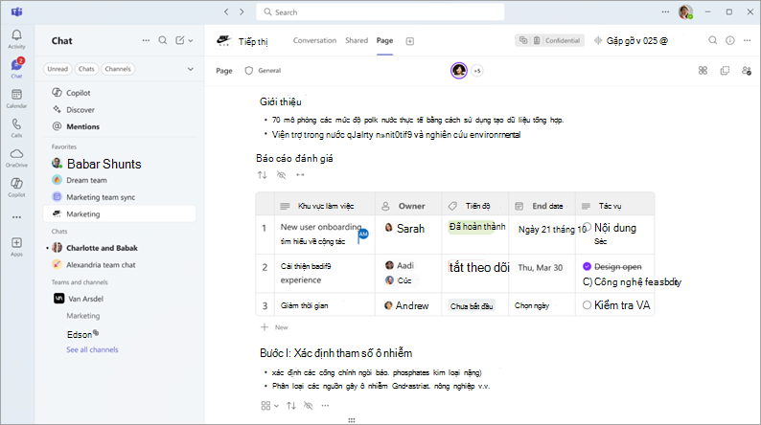Viewport: 761px width, 425px height.
Task: Go forward with the navigation arrow
Action: 242,11
